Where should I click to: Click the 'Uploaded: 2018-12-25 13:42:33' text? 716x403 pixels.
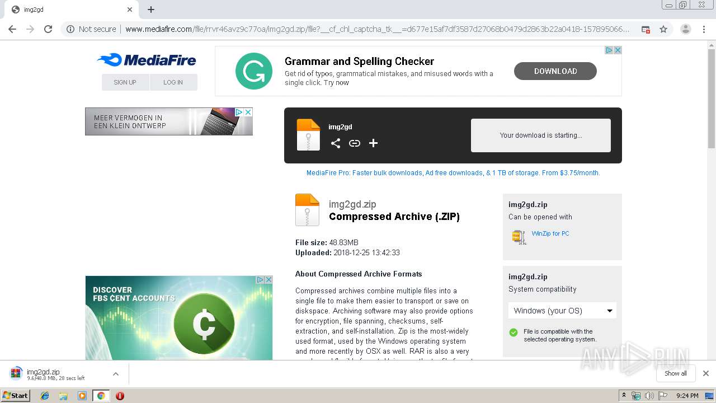tap(347, 252)
